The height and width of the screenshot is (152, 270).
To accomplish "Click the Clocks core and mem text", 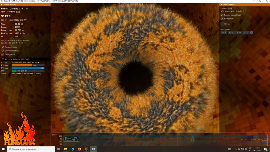I will 26,74.
